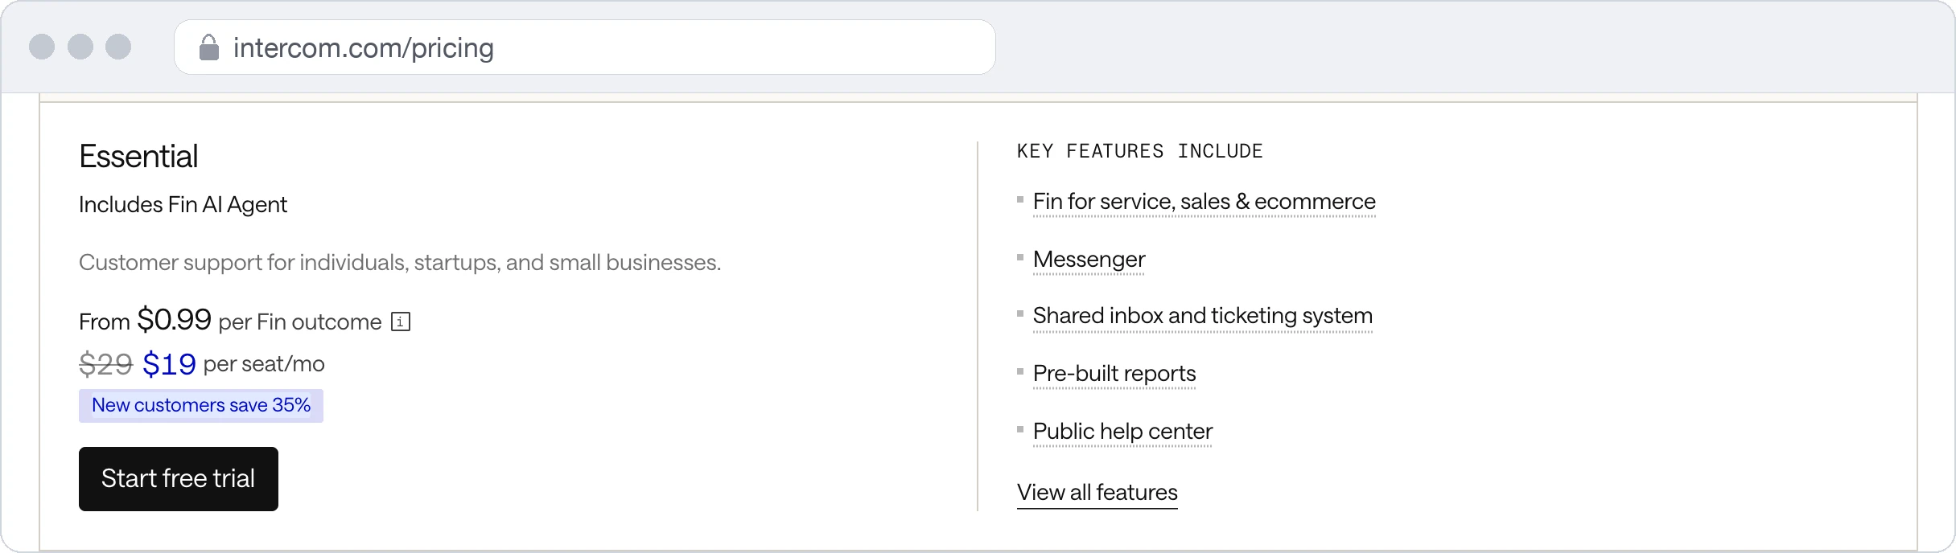The width and height of the screenshot is (1956, 553).
Task: Click the Essential plan heading
Action: point(138,156)
